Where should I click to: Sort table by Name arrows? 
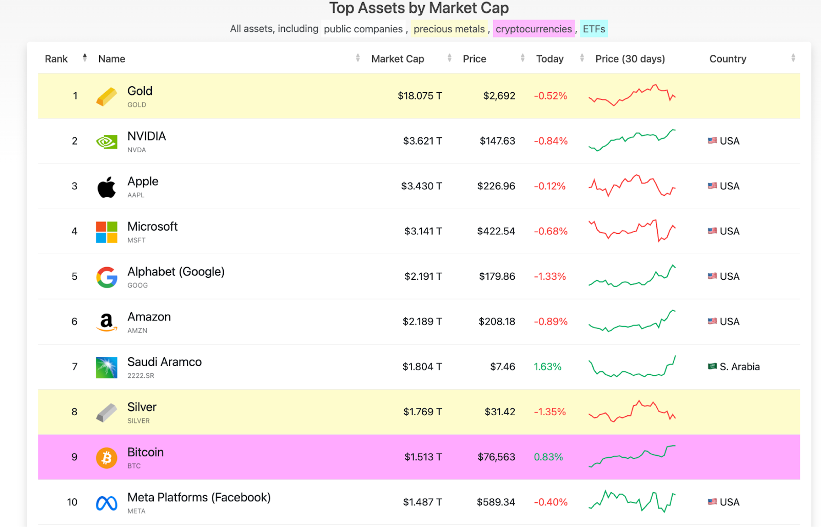[x=358, y=58]
